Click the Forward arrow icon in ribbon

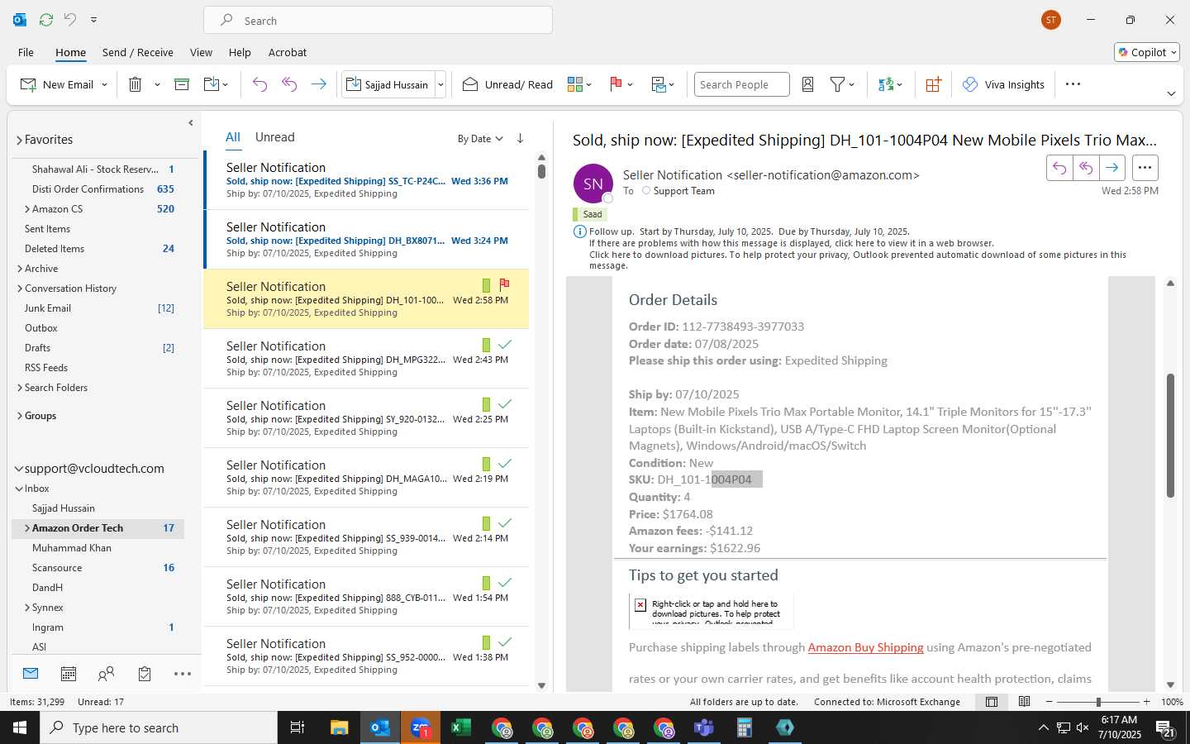[318, 84]
